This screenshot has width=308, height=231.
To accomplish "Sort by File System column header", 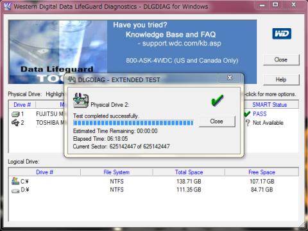I will [117, 172].
